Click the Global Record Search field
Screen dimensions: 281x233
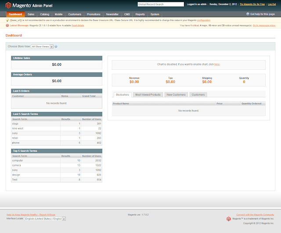click(x=161, y=4)
